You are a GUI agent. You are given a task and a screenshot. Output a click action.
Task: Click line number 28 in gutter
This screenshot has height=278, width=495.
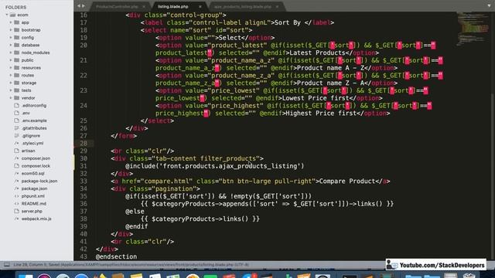pos(84,144)
